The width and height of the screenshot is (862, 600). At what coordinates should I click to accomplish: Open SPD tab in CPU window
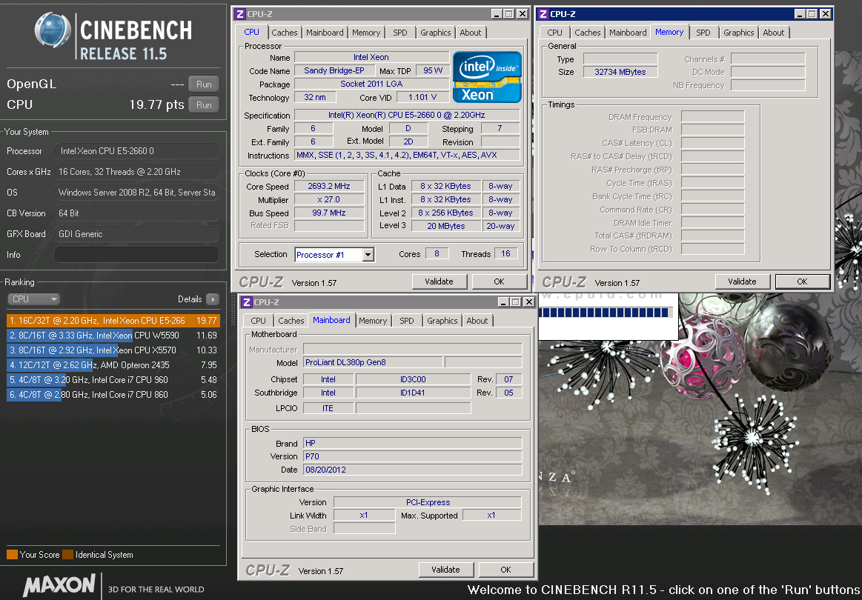click(400, 33)
